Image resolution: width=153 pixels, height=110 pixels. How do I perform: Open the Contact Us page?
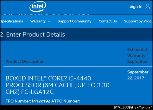pos(108,21)
